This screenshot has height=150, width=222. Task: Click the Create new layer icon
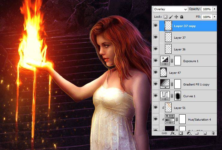point(205,133)
